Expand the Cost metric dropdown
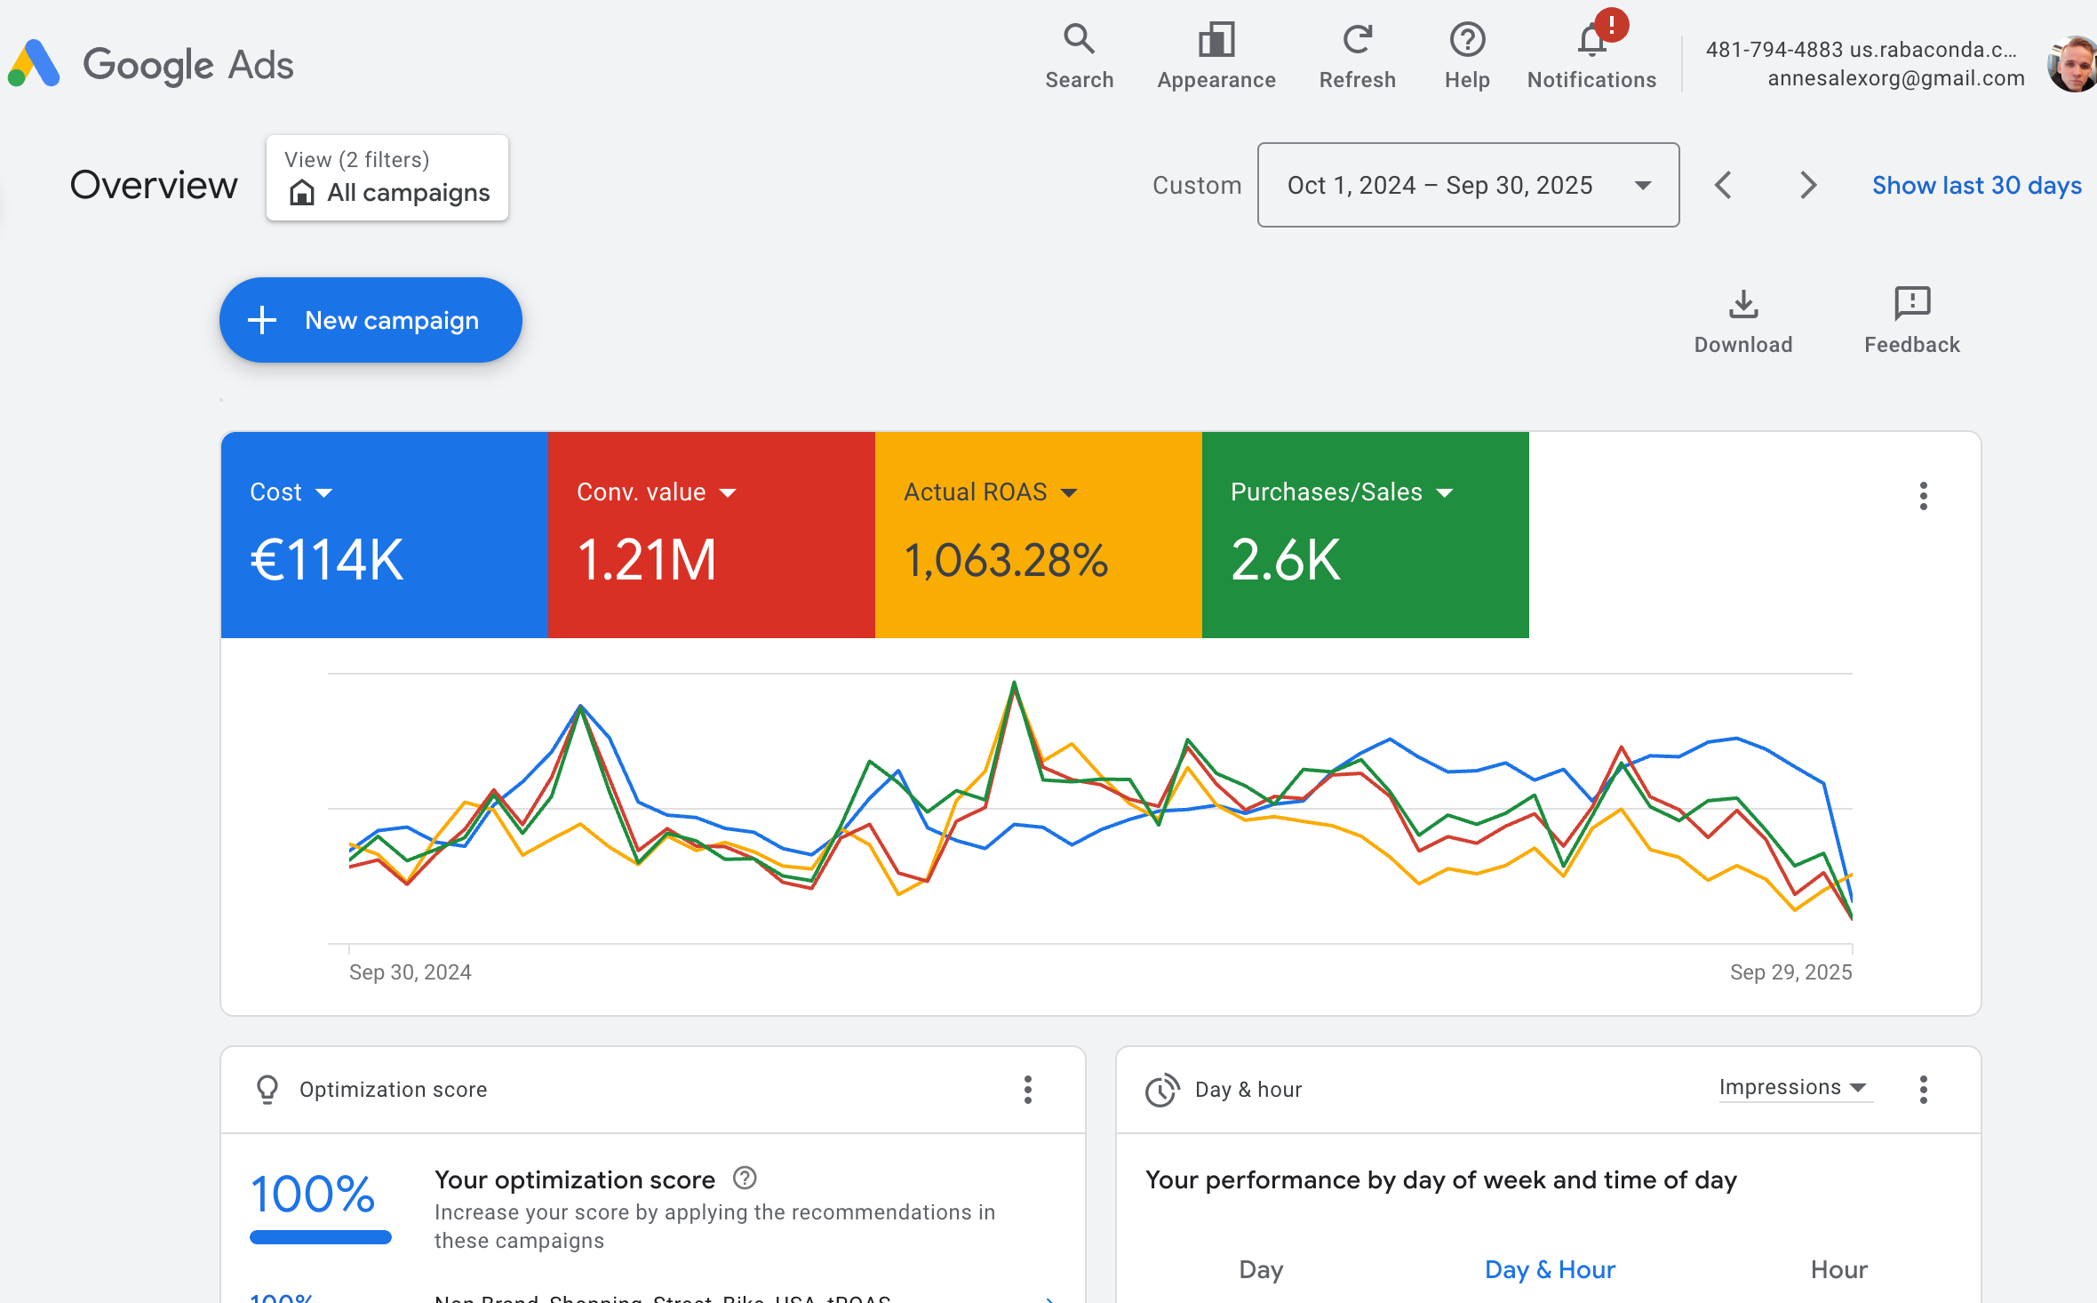This screenshot has height=1303, width=2097. coord(323,493)
